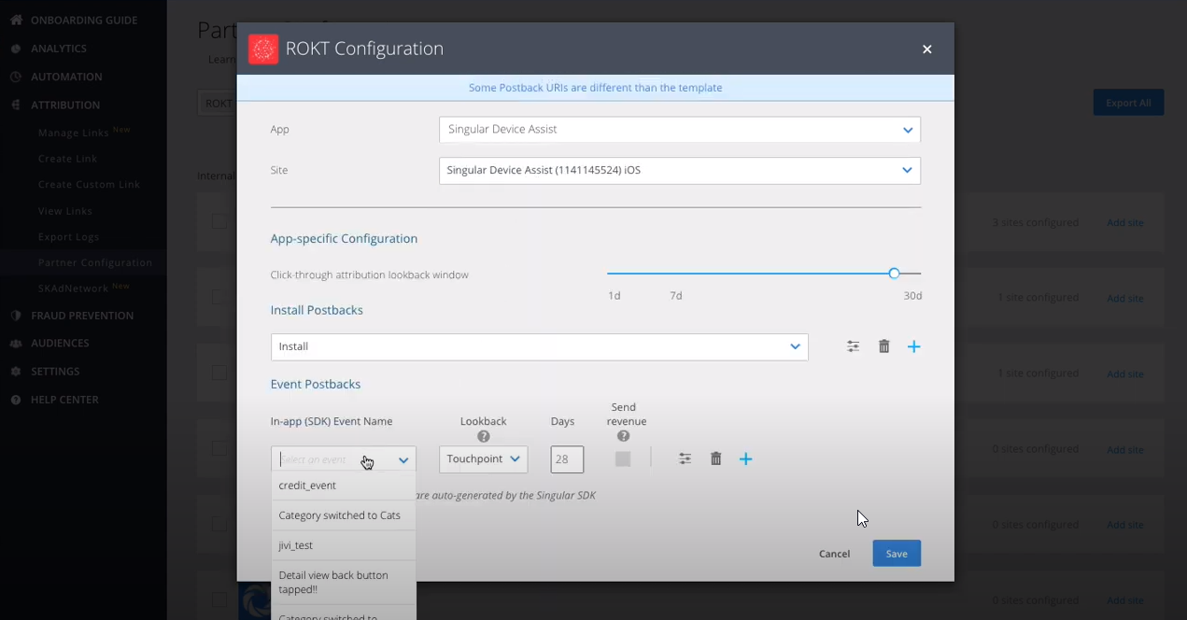Click the Send revenue help question icon
Image resolution: width=1187 pixels, height=620 pixels.
[624, 436]
